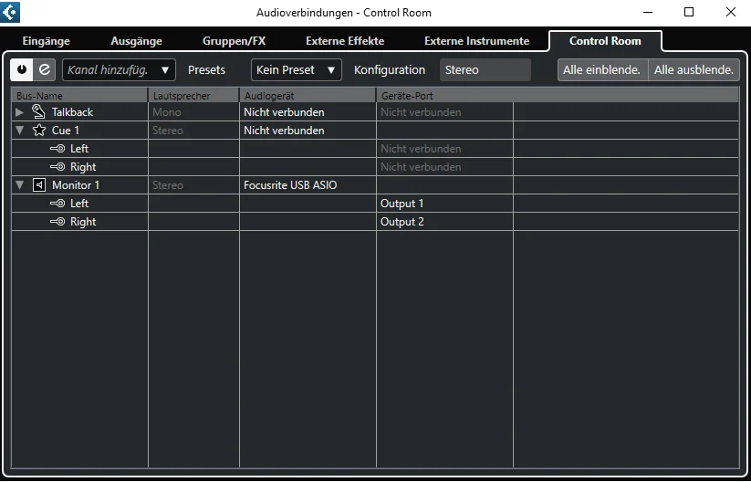751x482 pixels.
Task: Click the Cue 1 Left channel plug icon
Action: [x=57, y=149]
